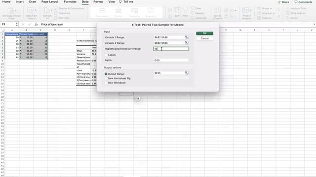Open the Page Layout tab

50,1
